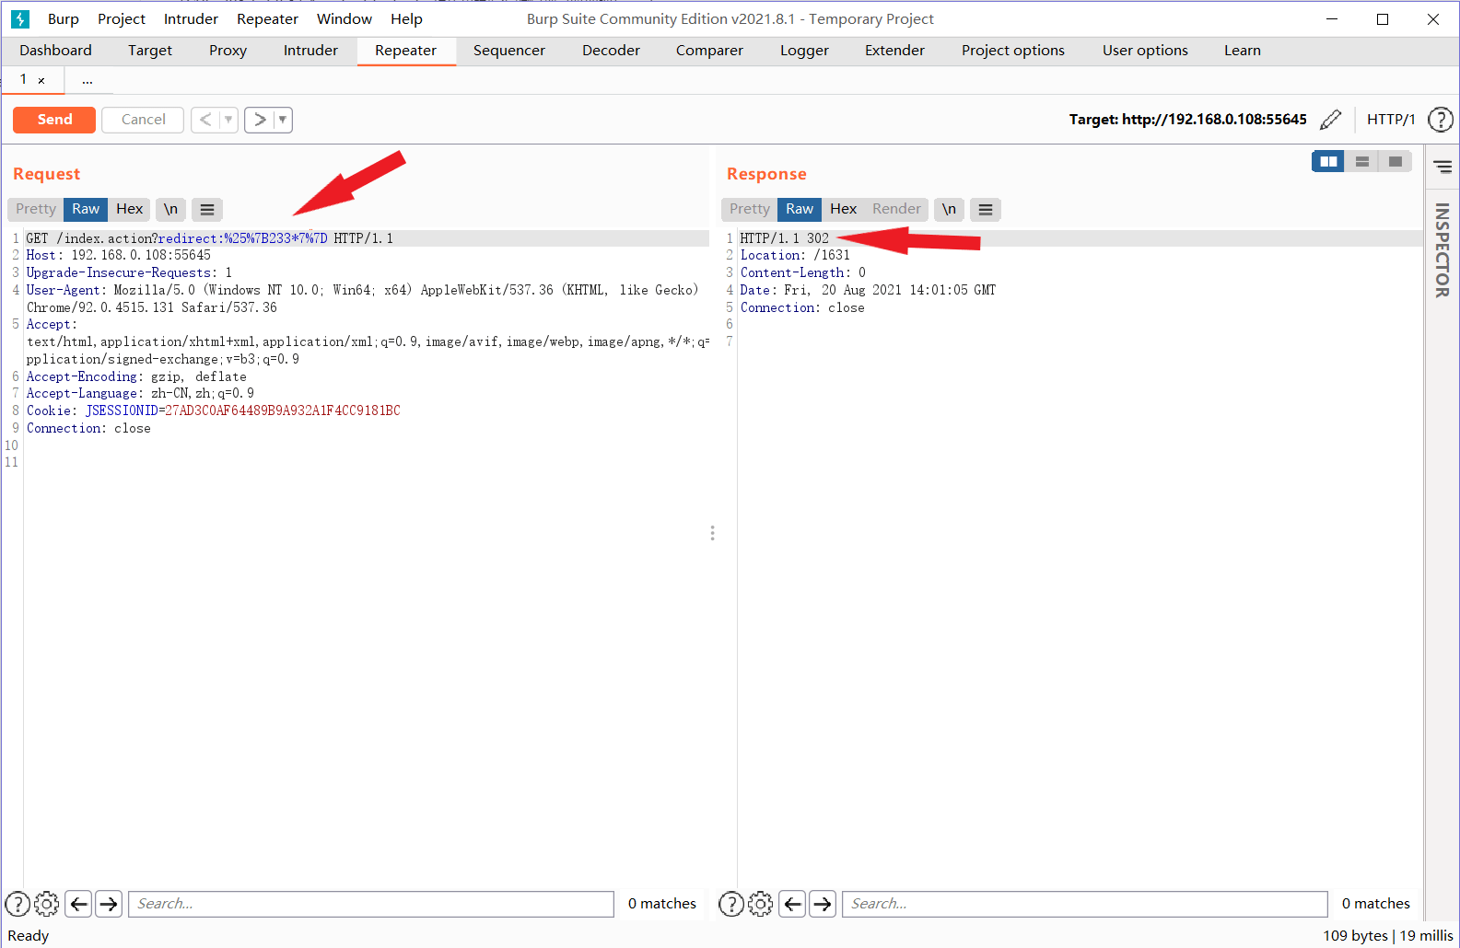Select side-by-side layout icon

click(x=1328, y=161)
